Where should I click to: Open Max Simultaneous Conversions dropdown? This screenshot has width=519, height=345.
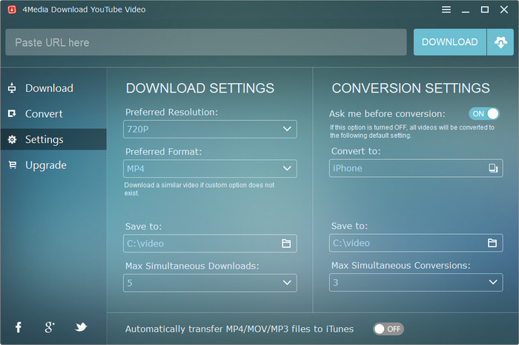pos(416,282)
